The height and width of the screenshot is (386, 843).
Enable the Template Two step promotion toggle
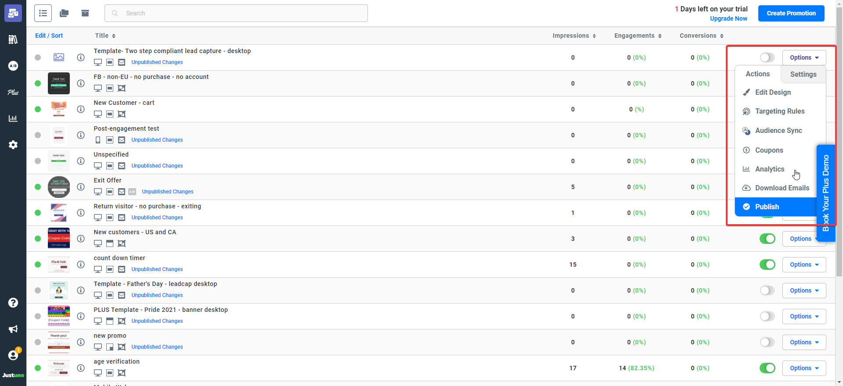(767, 57)
